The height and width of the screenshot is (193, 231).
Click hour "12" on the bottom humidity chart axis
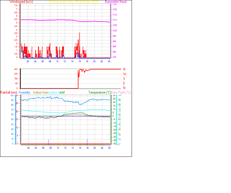65,148
